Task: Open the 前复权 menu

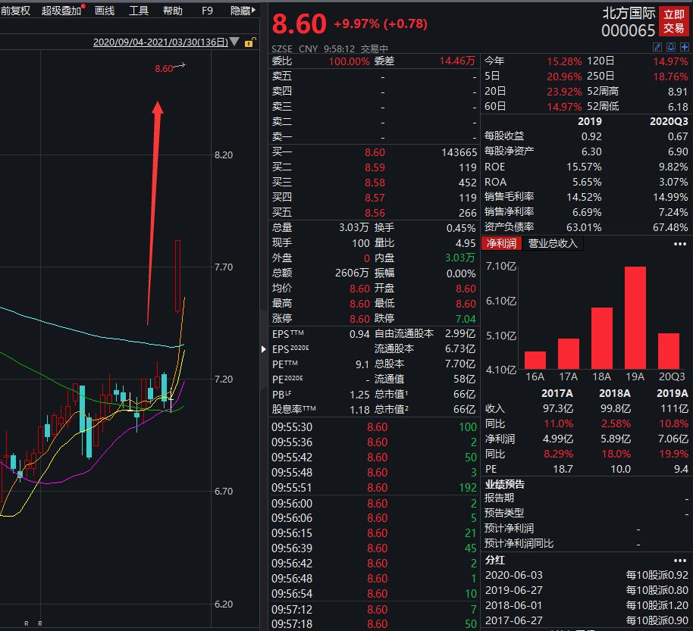Action: (15, 11)
